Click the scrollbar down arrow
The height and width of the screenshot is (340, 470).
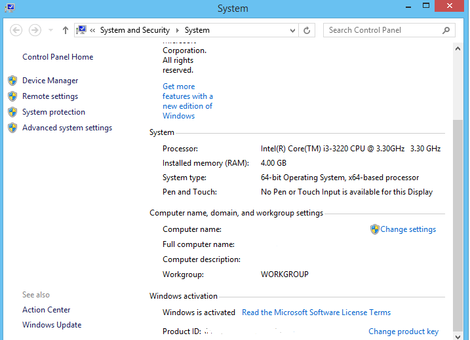458,337
